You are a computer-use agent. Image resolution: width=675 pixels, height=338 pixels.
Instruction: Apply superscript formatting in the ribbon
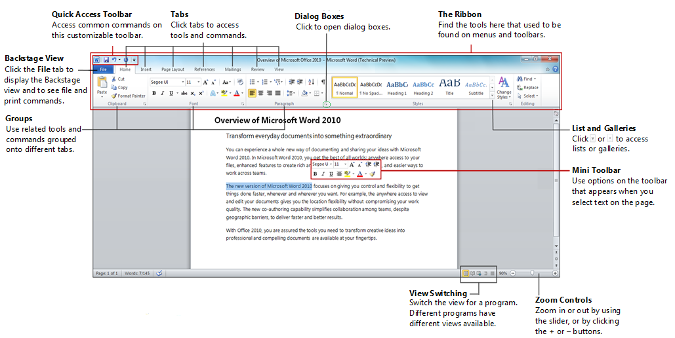point(201,93)
